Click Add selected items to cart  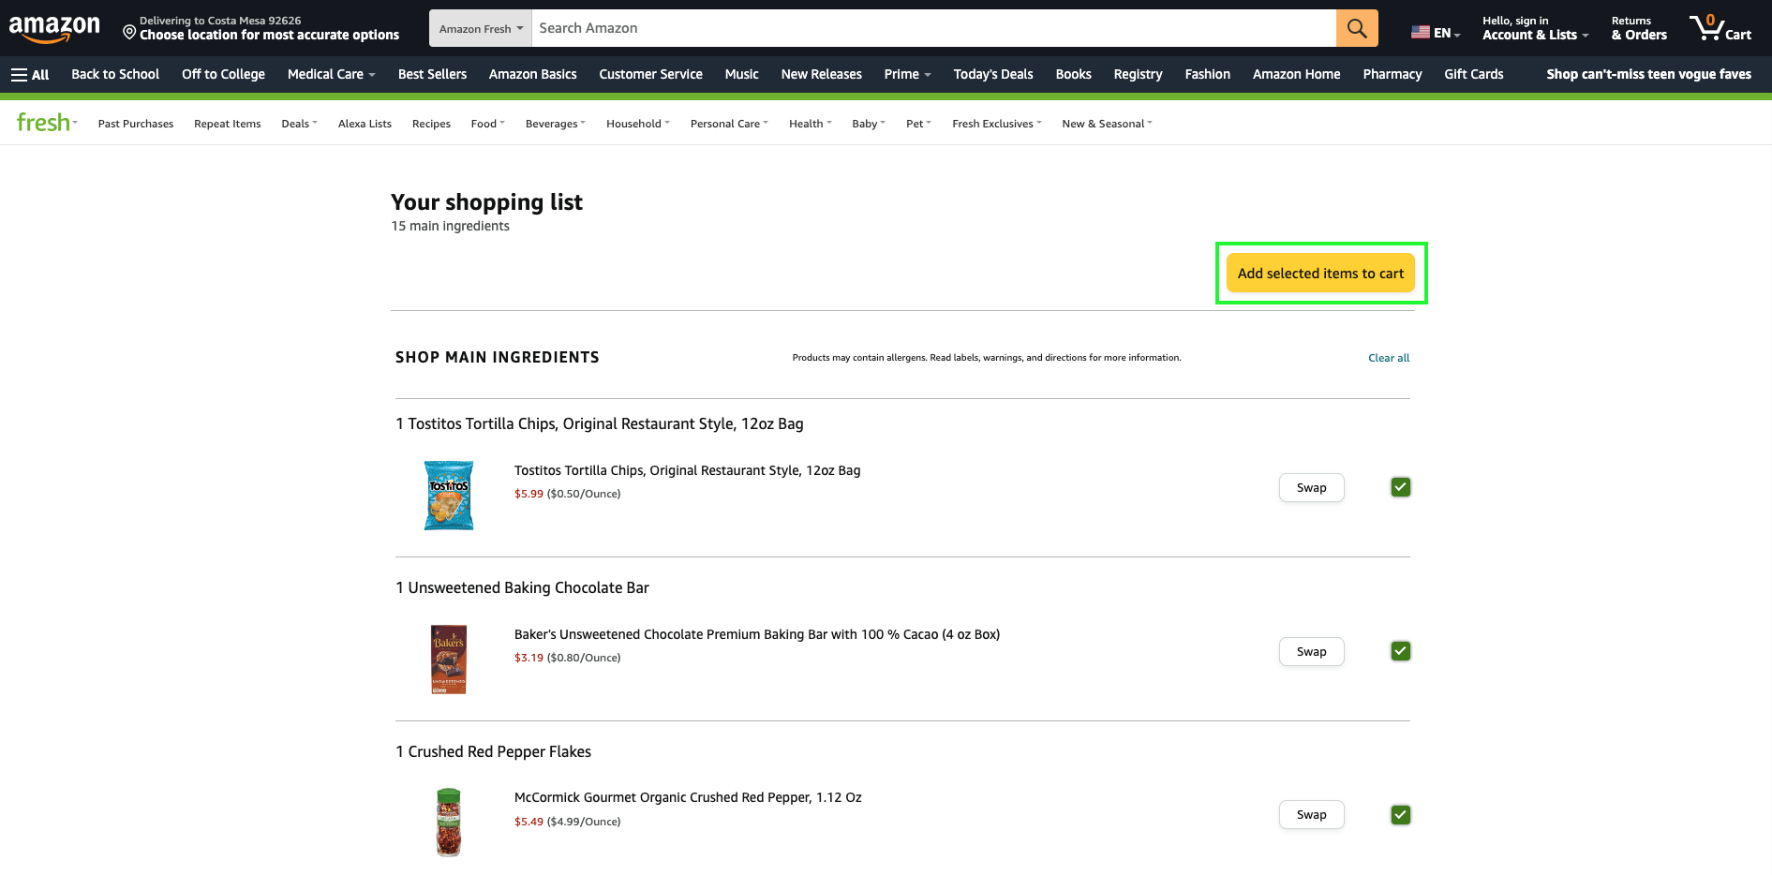[x=1320, y=274]
